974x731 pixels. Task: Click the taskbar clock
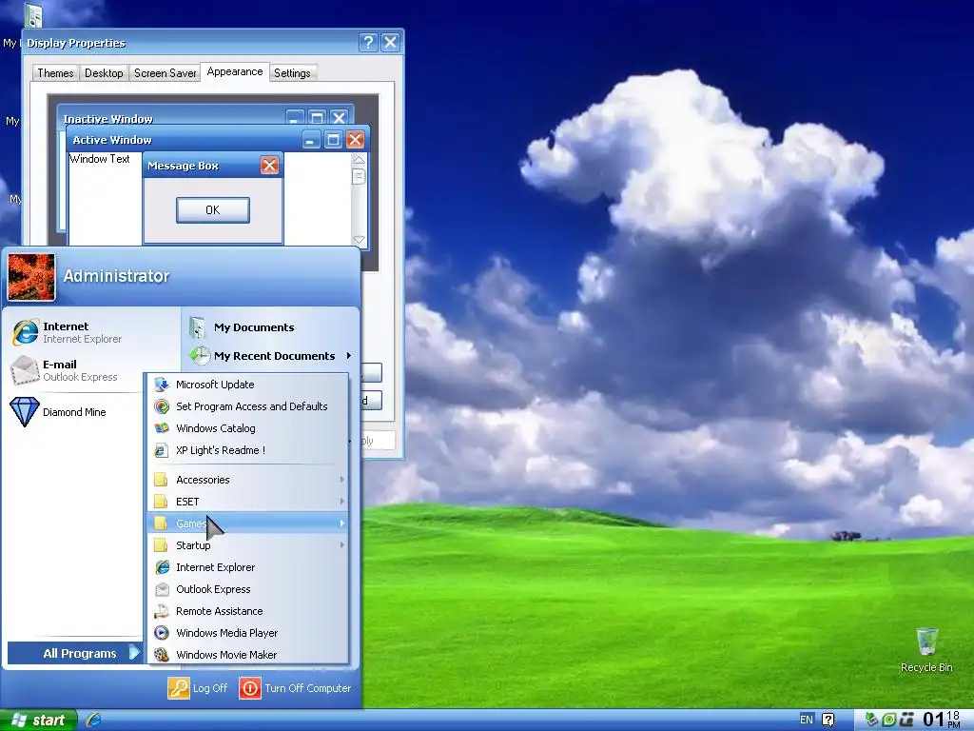(941, 720)
